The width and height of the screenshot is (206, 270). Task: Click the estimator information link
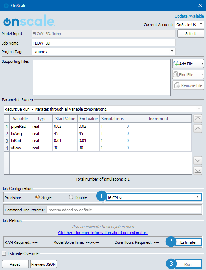(103, 233)
